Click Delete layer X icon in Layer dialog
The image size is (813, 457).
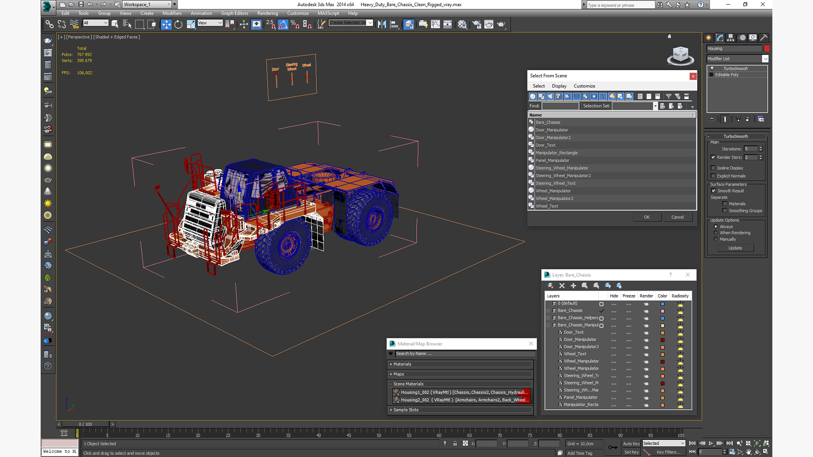pyautogui.click(x=562, y=286)
